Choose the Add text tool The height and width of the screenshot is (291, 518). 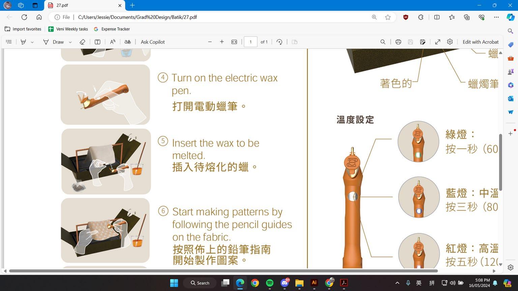pyautogui.click(x=97, y=42)
